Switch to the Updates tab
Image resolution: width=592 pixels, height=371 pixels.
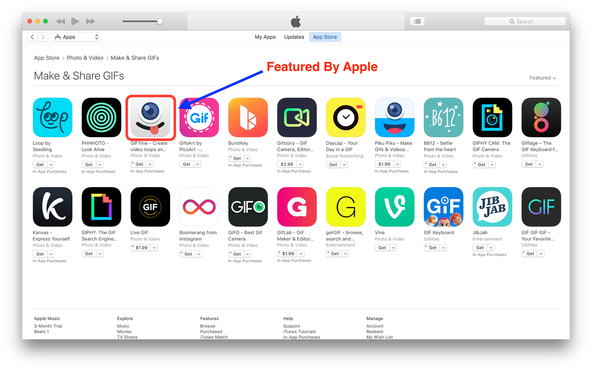tap(294, 37)
